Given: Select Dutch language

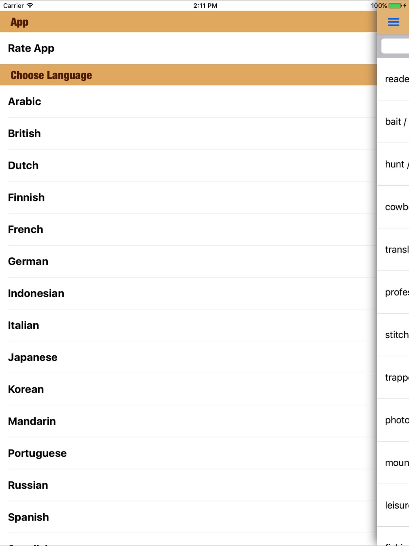Looking at the screenshot, I should pyautogui.click(x=188, y=165).
